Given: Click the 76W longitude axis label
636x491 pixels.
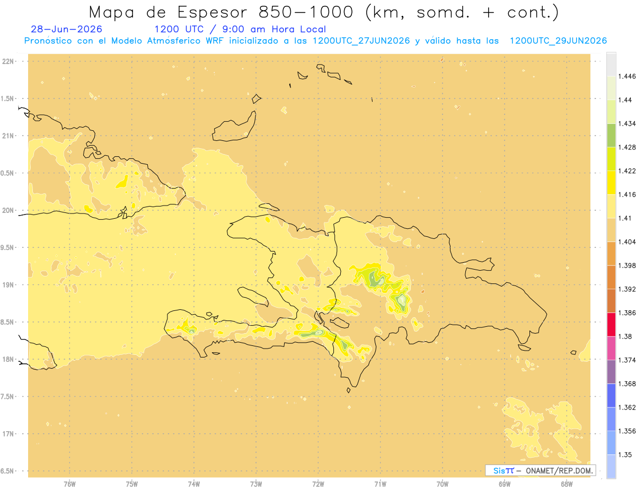Looking at the screenshot, I should point(69,484).
